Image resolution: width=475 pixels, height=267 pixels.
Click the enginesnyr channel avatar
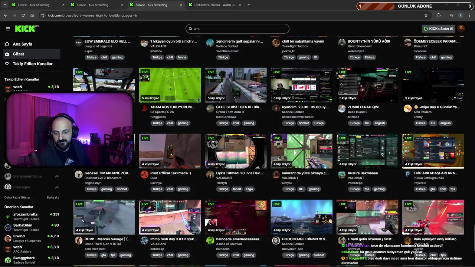[x=78, y=175]
